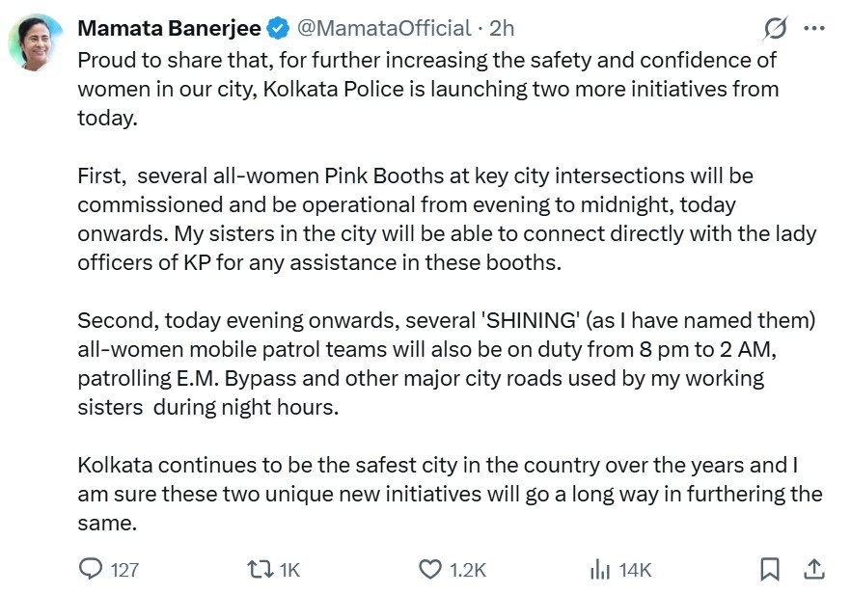This screenshot has height=594, width=851.
Task: Click the 127 replies count
Action: [124, 570]
